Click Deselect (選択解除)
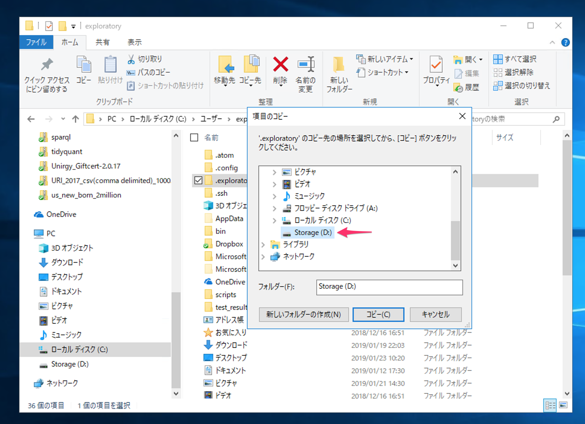This screenshot has width=585, height=424. tap(513, 72)
